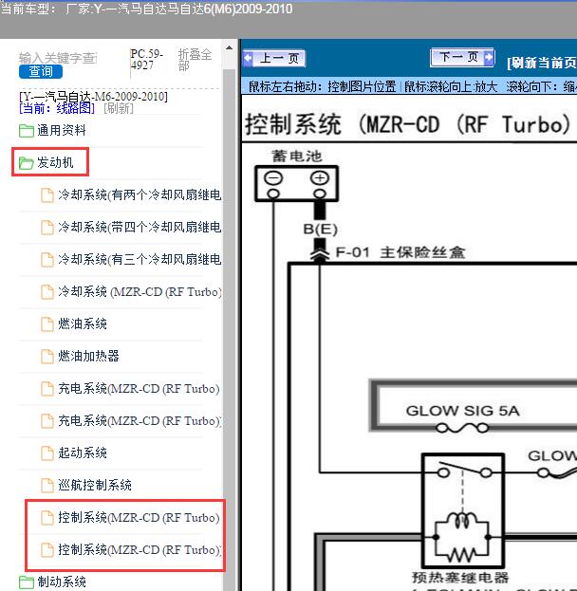Open the 巡航控制系统 document
The image size is (577, 591).
[x=95, y=485]
